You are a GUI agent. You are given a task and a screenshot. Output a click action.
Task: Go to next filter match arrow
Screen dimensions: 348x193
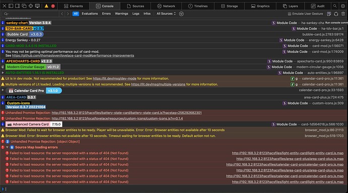pyautogui.click(x=68, y=14)
